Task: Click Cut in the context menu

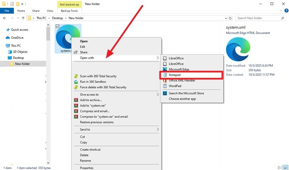Action: tap(116, 137)
